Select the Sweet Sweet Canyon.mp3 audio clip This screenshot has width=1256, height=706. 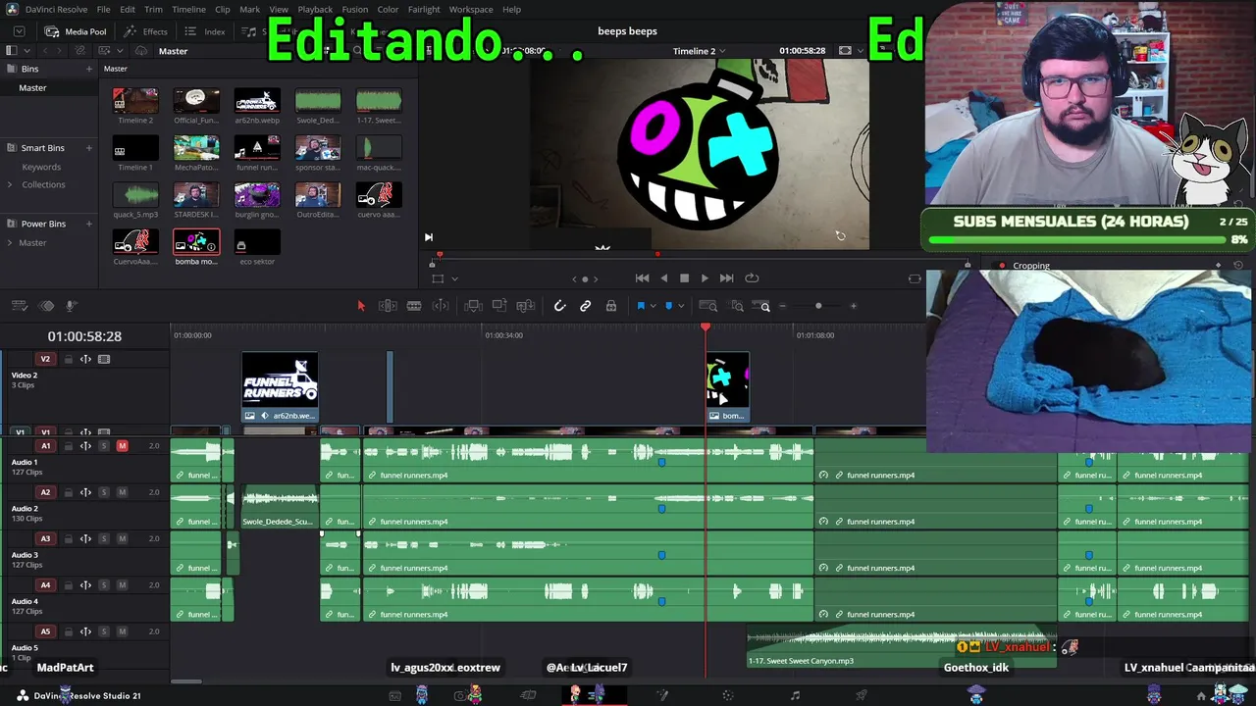click(x=902, y=648)
